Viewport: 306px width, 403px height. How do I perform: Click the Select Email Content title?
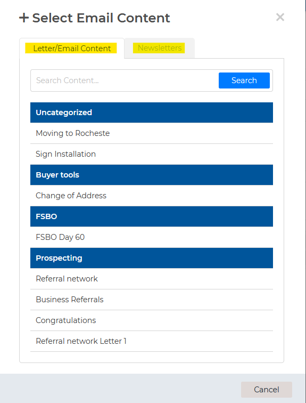101,18
